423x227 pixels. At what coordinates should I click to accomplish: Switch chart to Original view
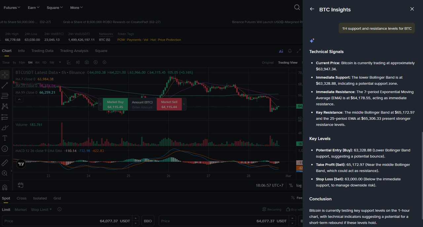[x=268, y=62]
